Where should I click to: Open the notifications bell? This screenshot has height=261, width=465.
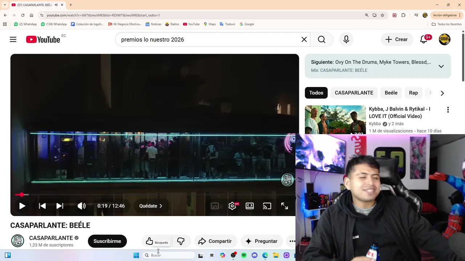tap(424, 40)
